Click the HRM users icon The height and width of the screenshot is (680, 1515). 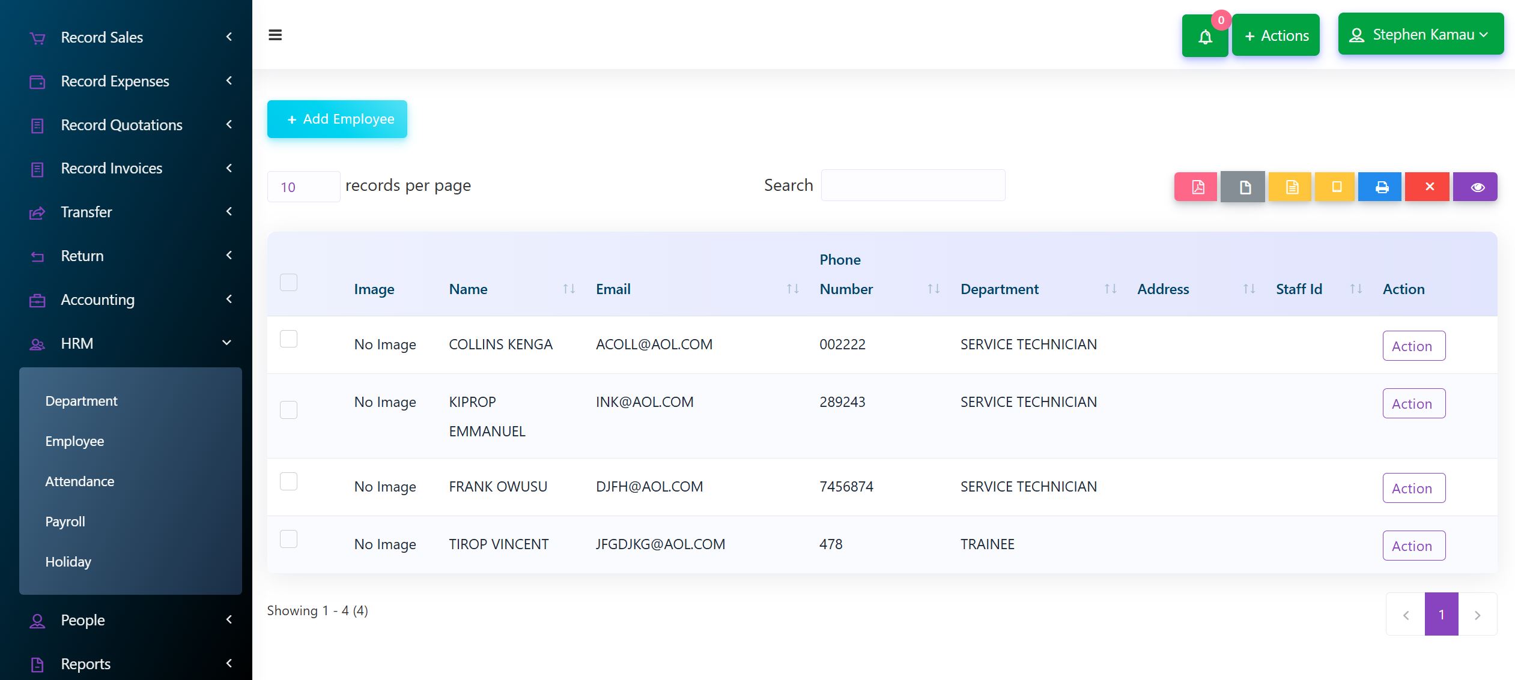click(x=37, y=344)
